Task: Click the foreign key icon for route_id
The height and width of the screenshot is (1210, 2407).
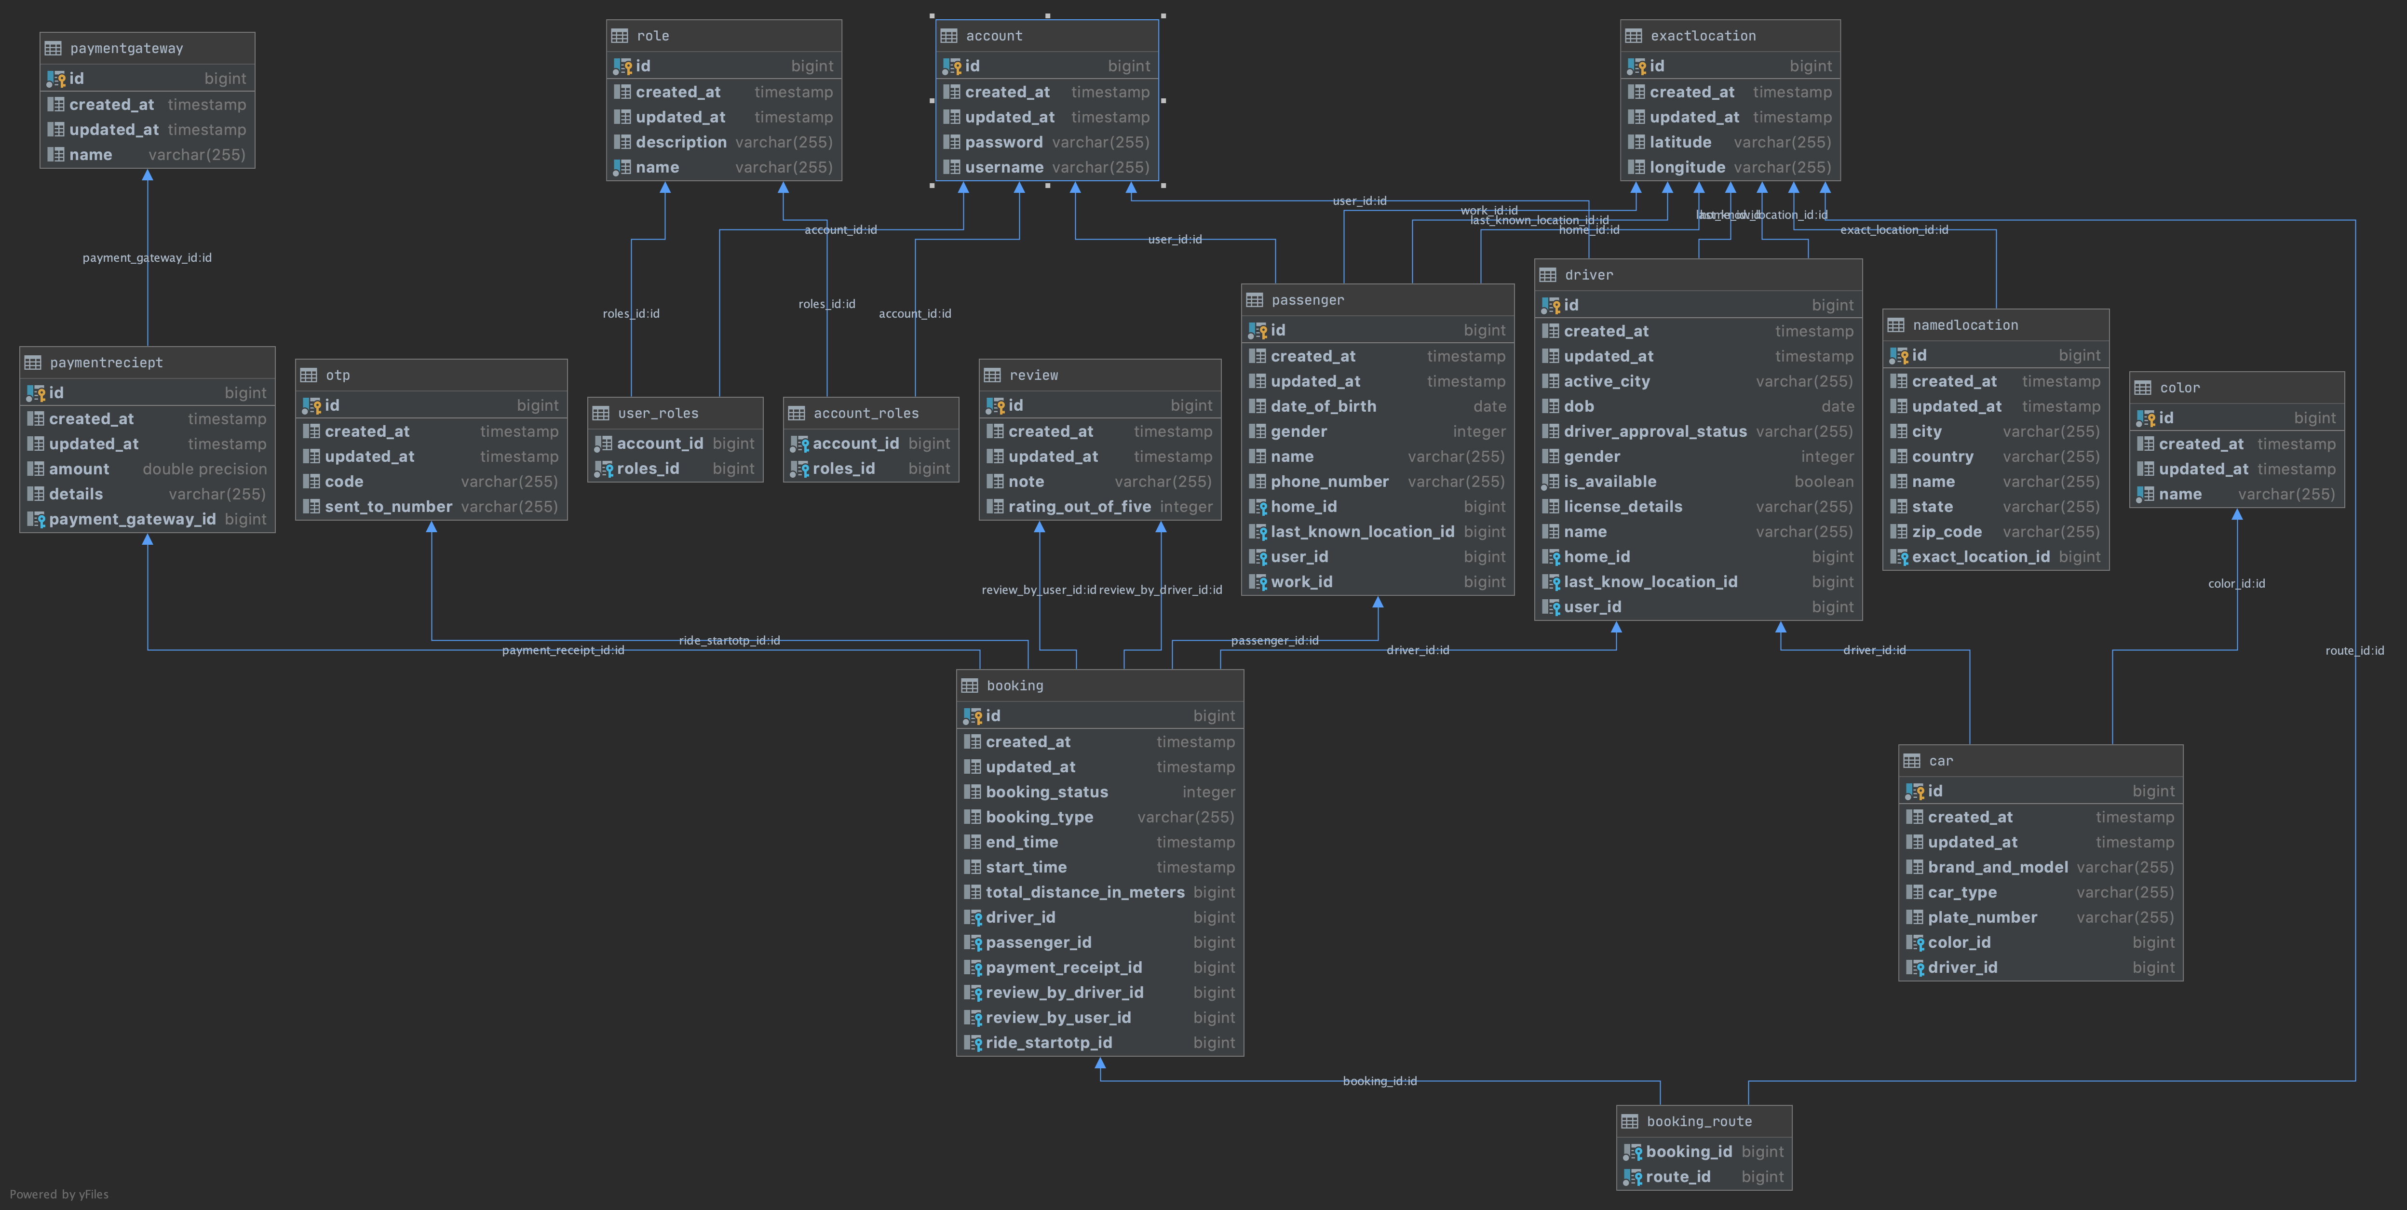Action: click(x=1632, y=1177)
